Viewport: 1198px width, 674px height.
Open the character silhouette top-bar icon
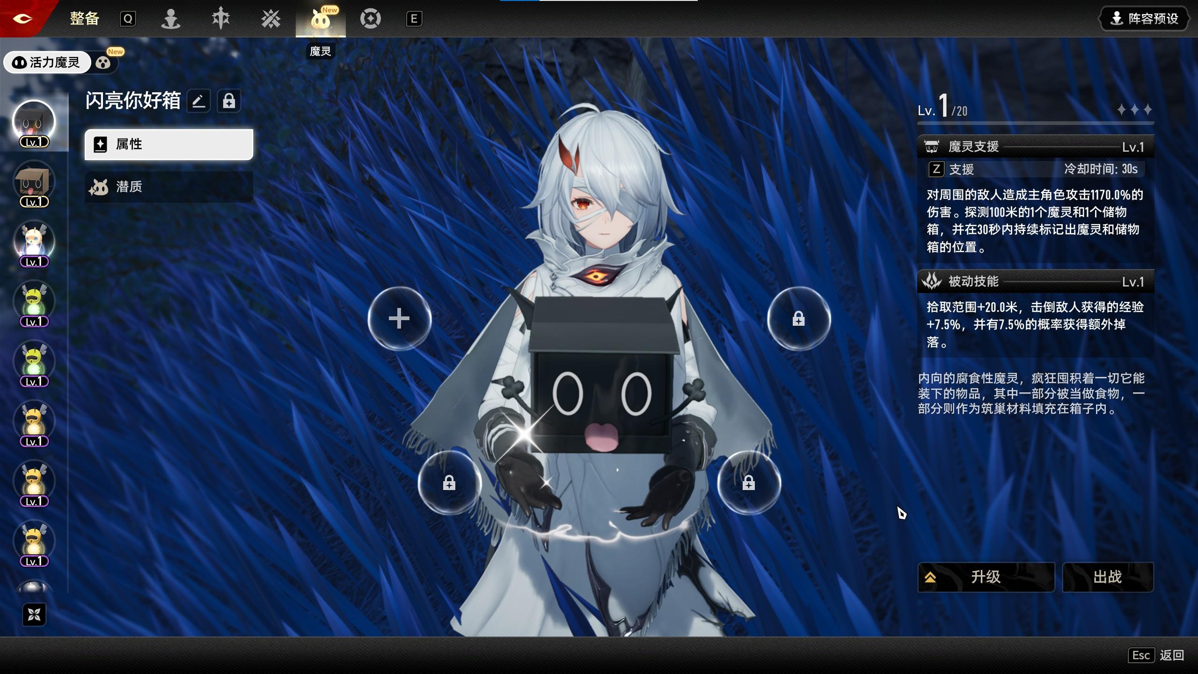click(171, 19)
